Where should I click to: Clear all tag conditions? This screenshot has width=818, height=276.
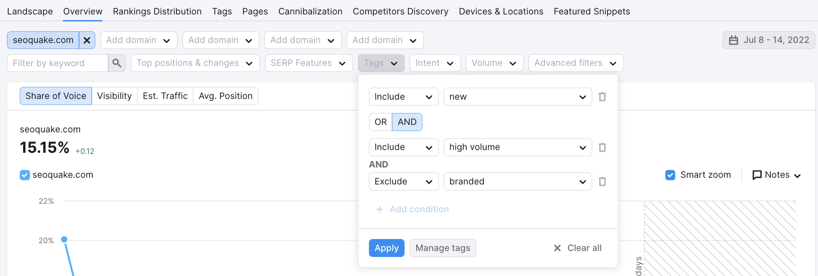coord(578,248)
